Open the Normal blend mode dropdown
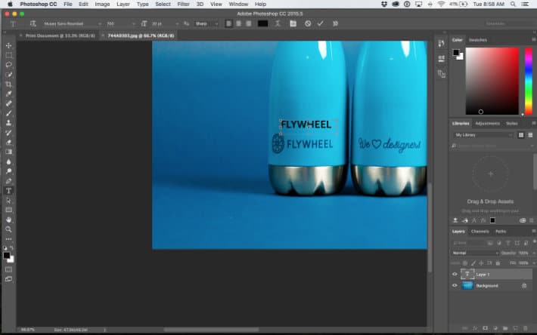The height and width of the screenshot is (335, 537). coord(474,253)
